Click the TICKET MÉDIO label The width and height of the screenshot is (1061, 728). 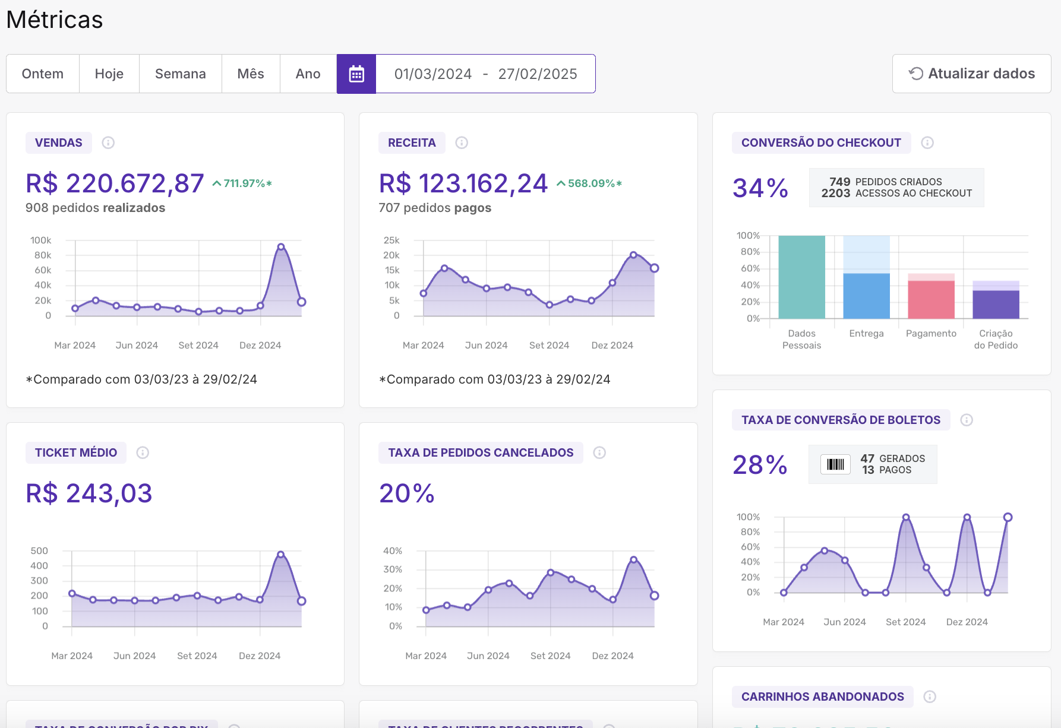click(76, 452)
